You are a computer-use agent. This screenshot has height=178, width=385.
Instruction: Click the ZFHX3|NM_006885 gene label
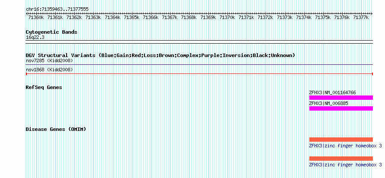point(328,103)
